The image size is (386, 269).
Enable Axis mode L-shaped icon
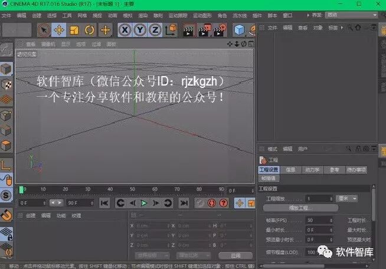[x=6, y=165]
